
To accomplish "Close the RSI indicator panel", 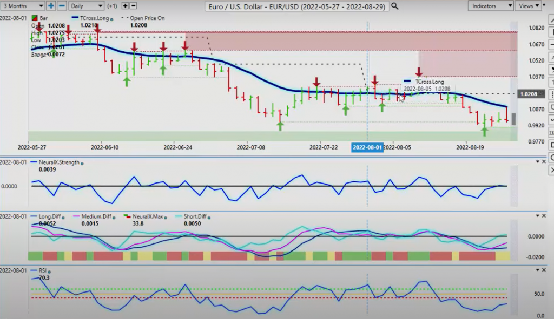I will pos(544,270).
